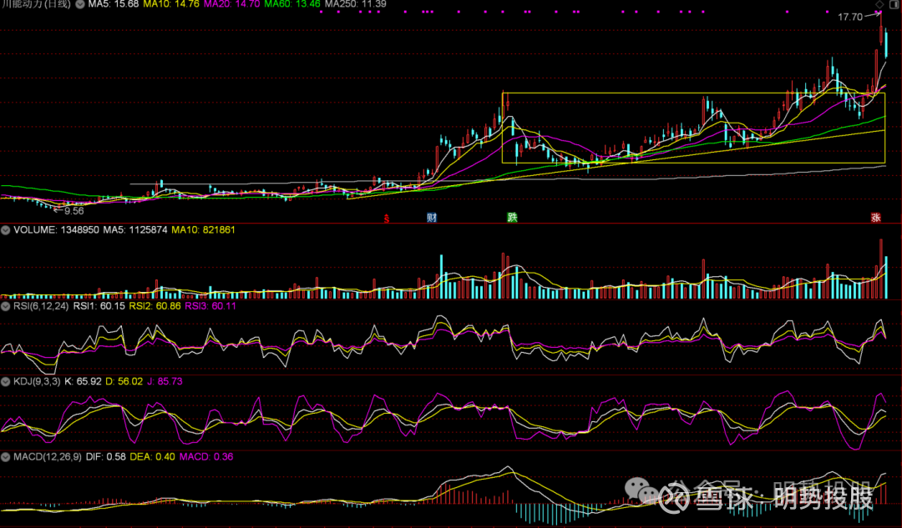Click the KDJ(9,3,3) indicator name
This screenshot has height=528, width=902.
(36, 381)
